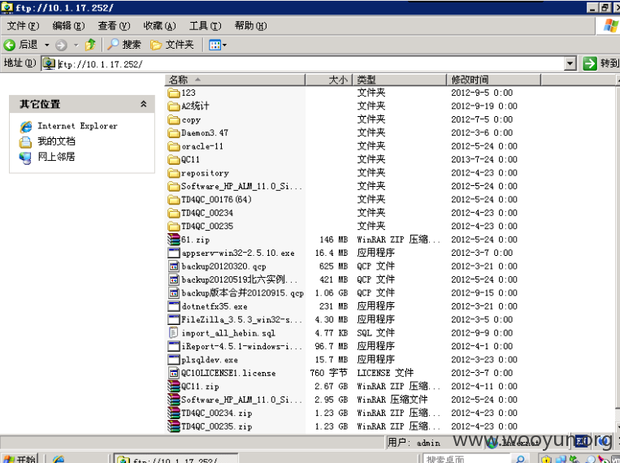This screenshot has height=463, width=620.
Task: Sort by Name (名称) column header
Action: tap(235, 80)
